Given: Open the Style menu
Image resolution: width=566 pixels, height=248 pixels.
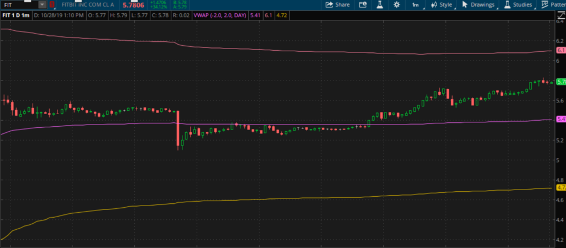Looking at the screenshot, I should coord(441,4).
